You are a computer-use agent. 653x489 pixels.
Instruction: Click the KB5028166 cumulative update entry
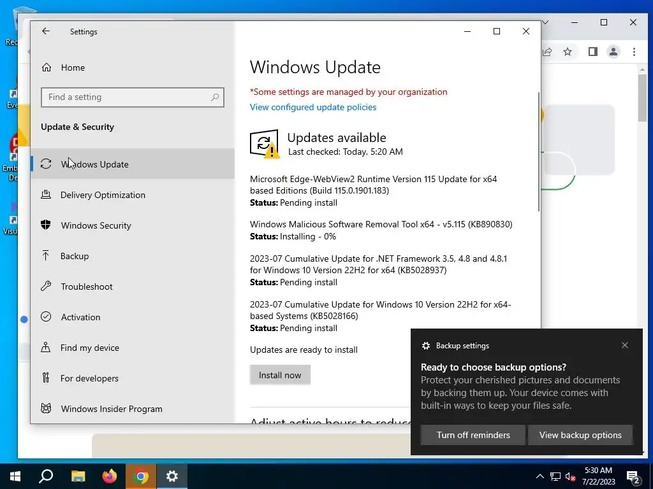(380, 316)
